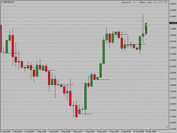Click the current price tag 1.54245
This screenshot has width=177, height=133.
point(173,23)
